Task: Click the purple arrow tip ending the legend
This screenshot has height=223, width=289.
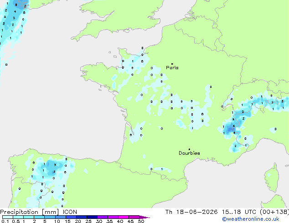Action: [x=144, y=217]
